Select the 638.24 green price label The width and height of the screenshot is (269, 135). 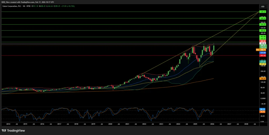263,12
